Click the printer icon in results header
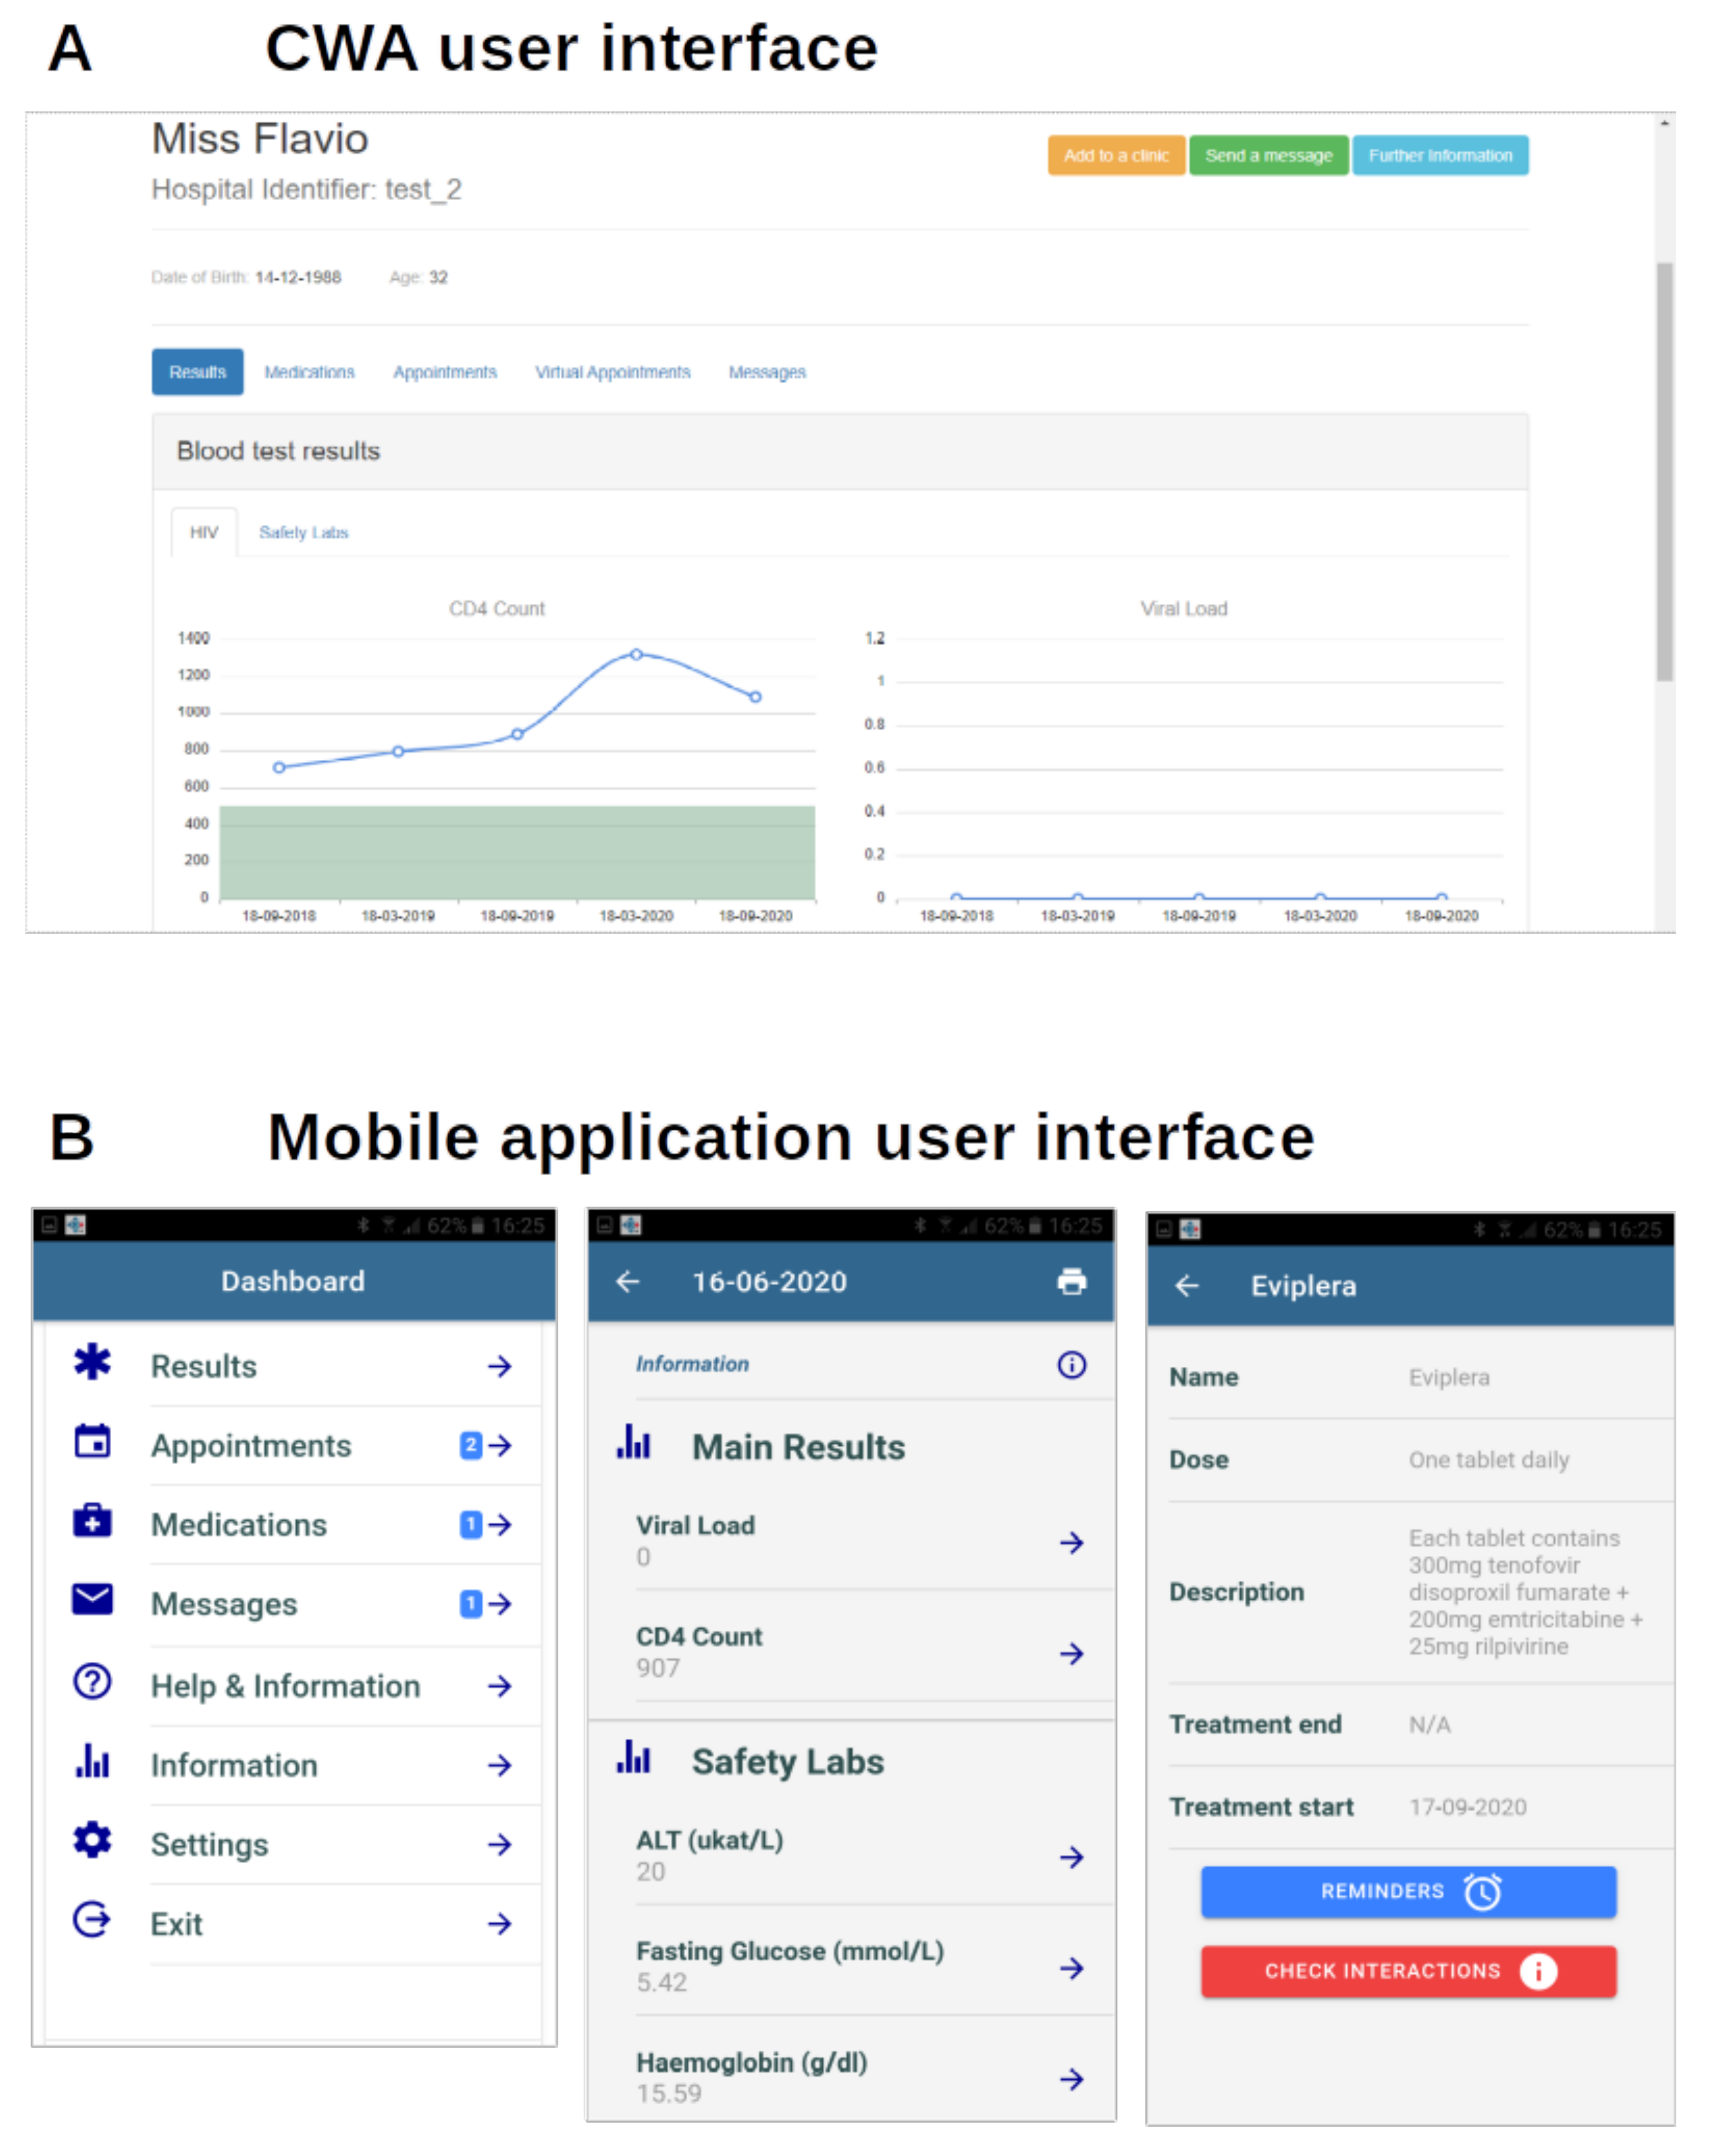This screenshot has width=1714, height=2156. [1070, 1281]
